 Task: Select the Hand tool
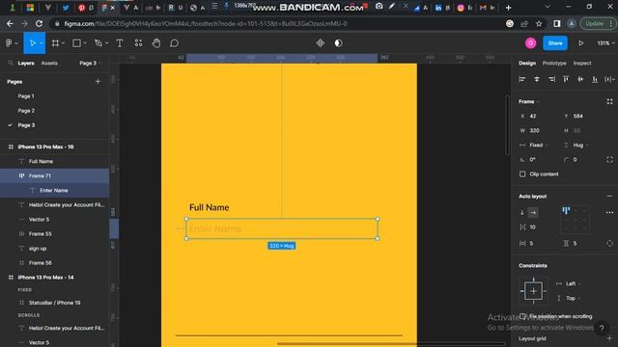tap(156, 43)
